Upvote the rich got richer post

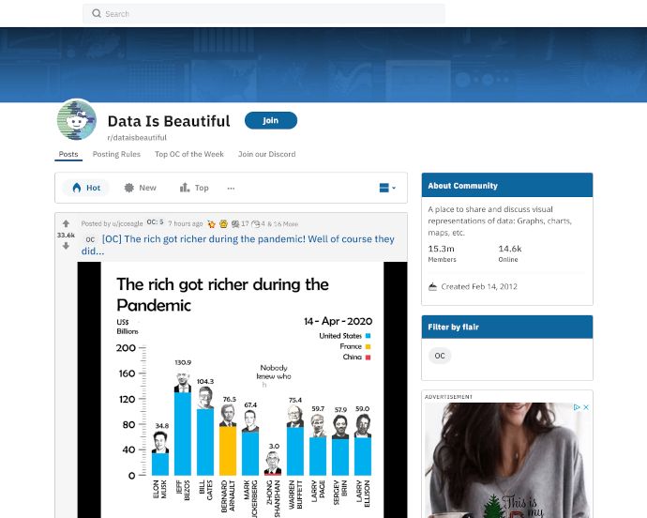(x=66, y=224)
